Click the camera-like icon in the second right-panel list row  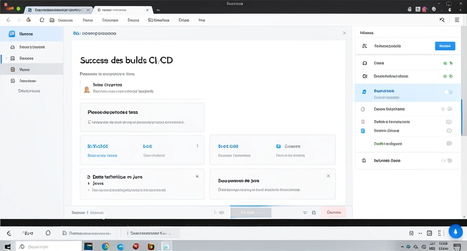[x=364, y=76]
